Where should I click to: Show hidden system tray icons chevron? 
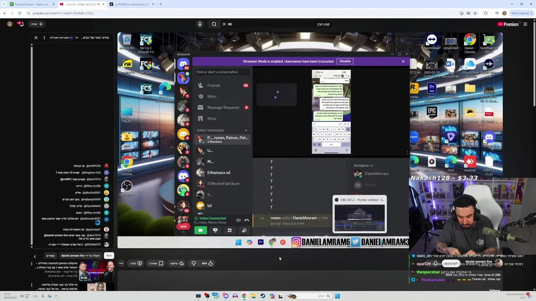(x=56, y=296)
